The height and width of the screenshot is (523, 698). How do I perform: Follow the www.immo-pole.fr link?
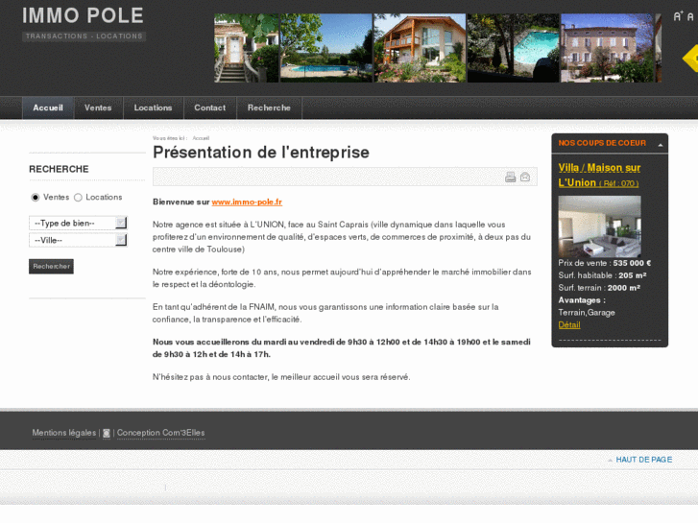pyautogui.click(x=247, y=202)
